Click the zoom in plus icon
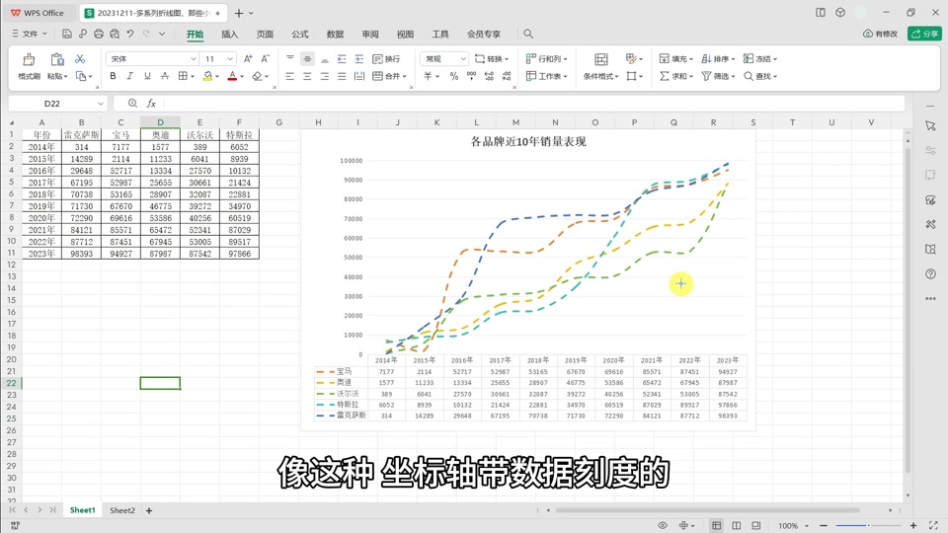 click(x=912, y=526)
